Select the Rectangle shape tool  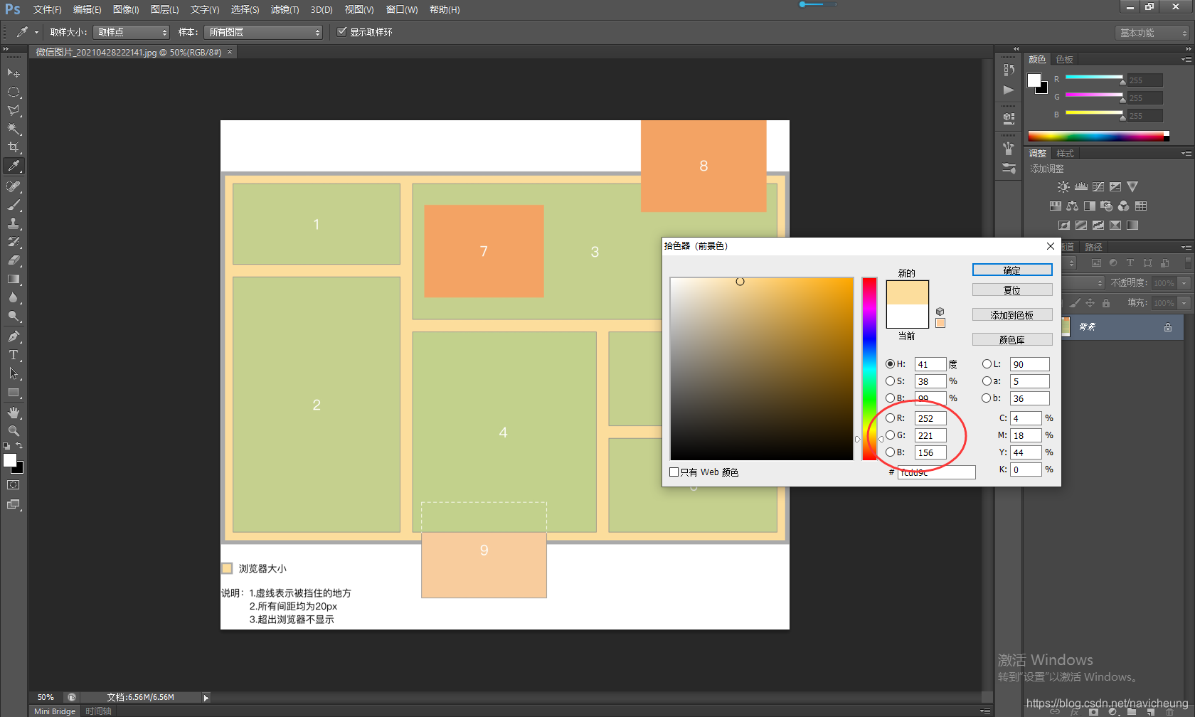point(14,392)
